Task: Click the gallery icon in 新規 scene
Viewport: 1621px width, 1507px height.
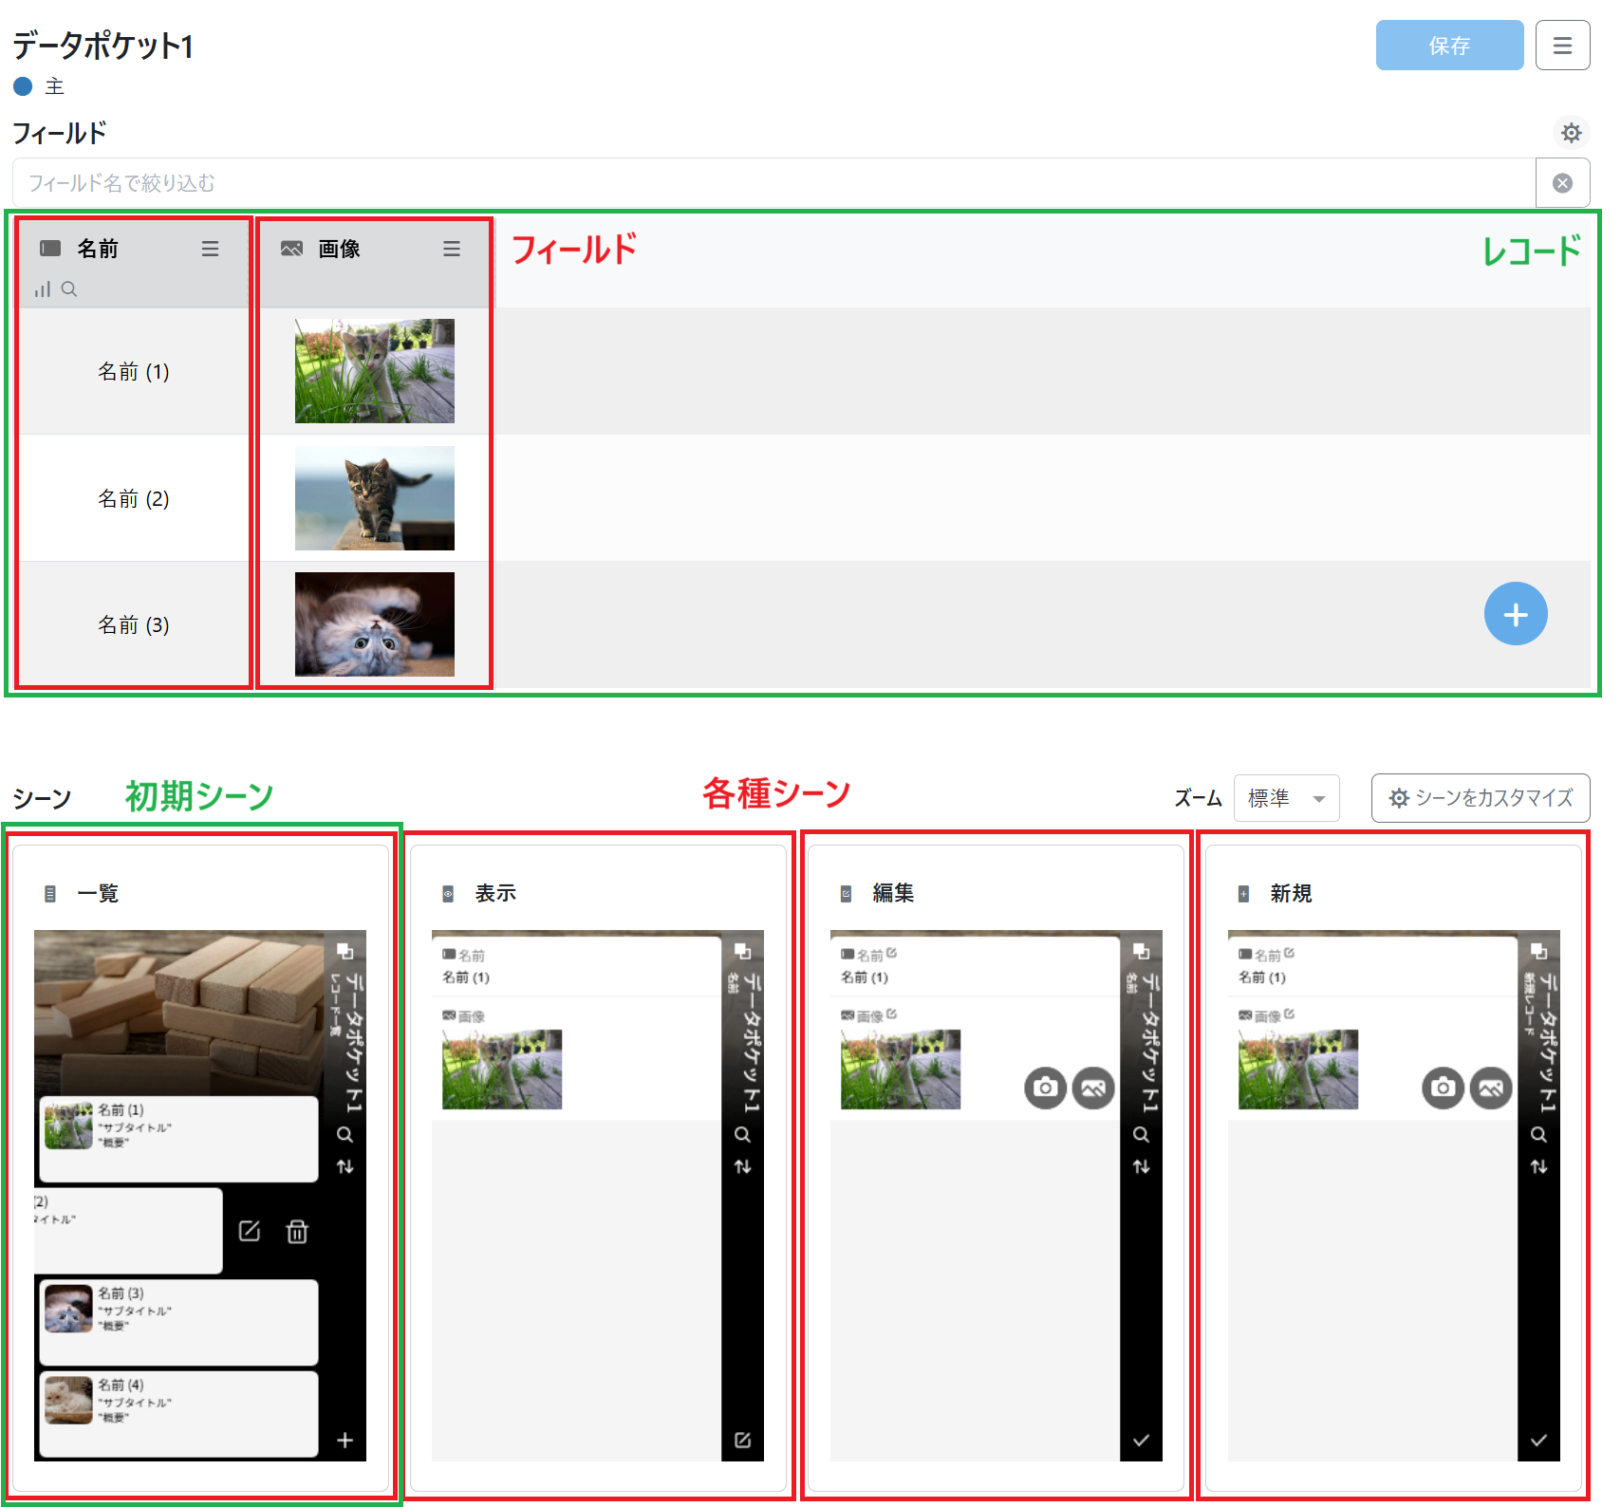Action: click(1490, 1088)
